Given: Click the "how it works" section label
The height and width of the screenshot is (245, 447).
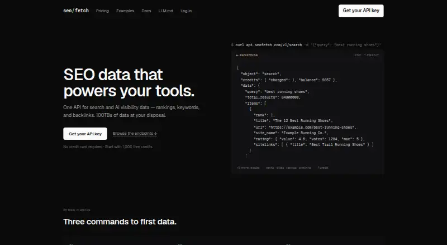Looking at the screenshot, I should point(77,210).
